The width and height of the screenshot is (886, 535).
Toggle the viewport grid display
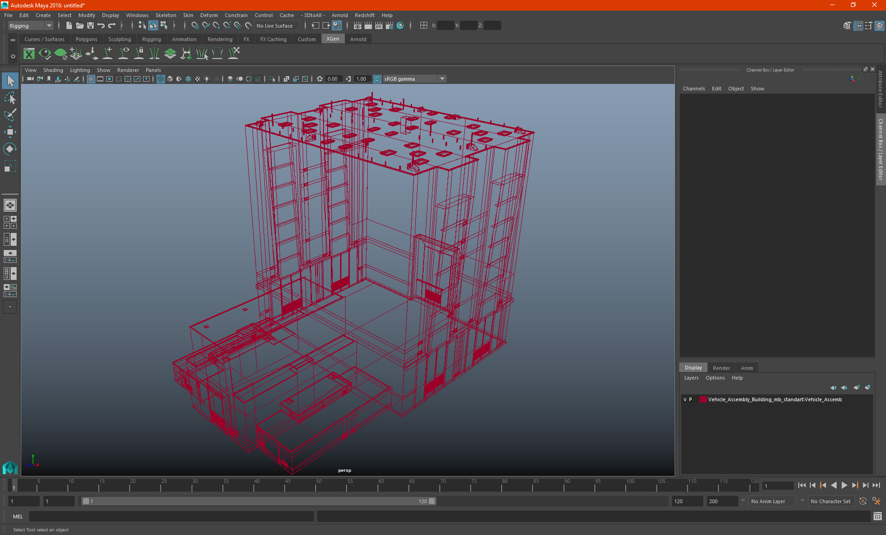pos(91,79)
